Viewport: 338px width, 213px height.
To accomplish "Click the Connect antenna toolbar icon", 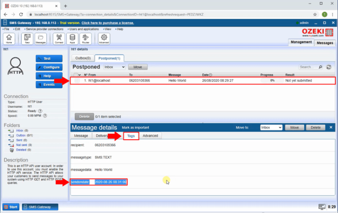I will (59, 39).
